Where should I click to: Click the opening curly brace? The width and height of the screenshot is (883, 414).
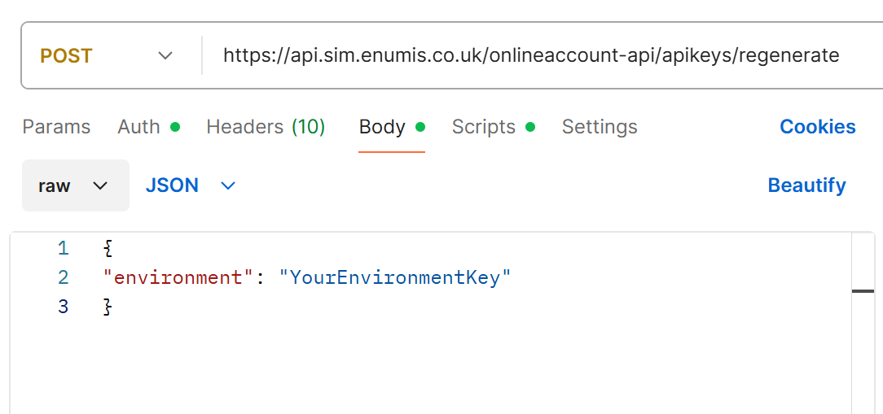[108, 248]
